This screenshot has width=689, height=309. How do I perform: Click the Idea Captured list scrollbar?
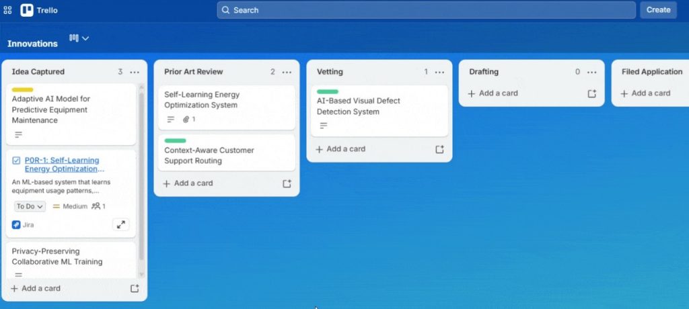(141, 175)
